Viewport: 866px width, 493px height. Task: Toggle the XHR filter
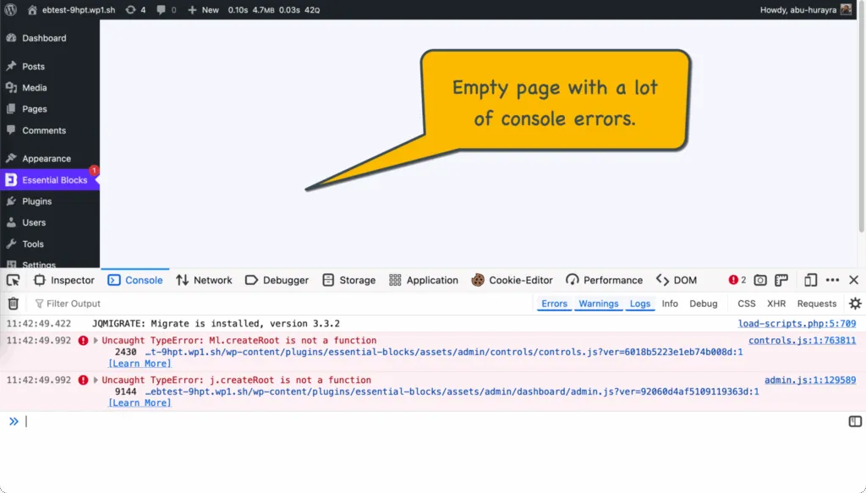tap(776, 304)
